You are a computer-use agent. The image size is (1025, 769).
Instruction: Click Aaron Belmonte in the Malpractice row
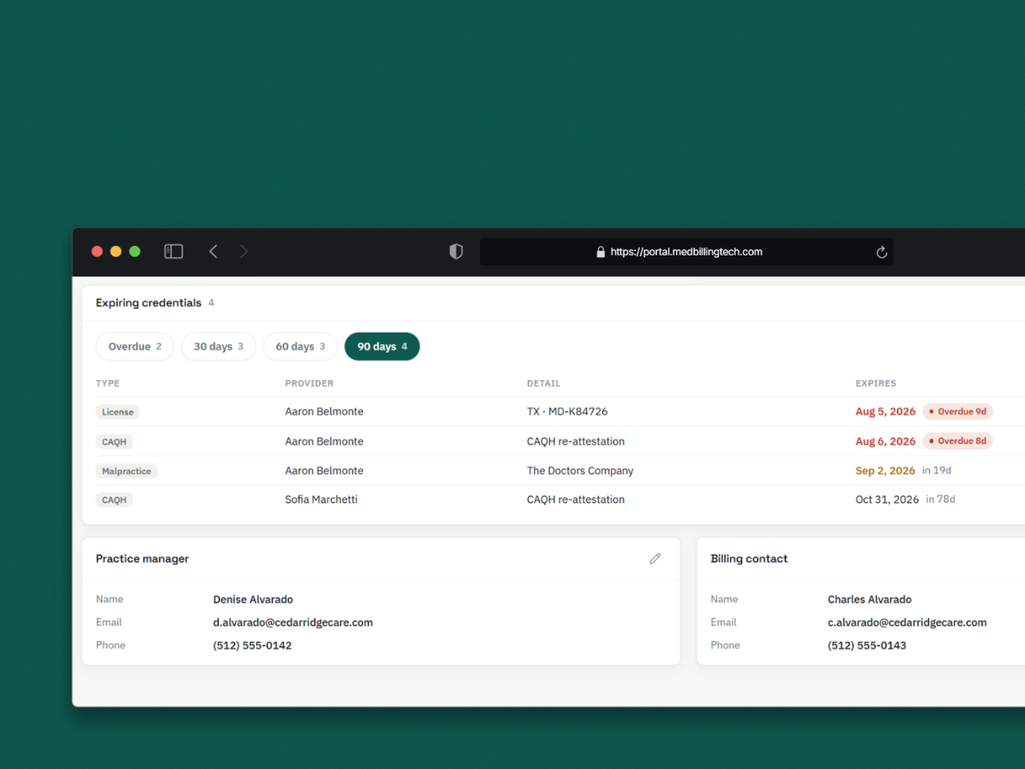[x=324, y=470]
